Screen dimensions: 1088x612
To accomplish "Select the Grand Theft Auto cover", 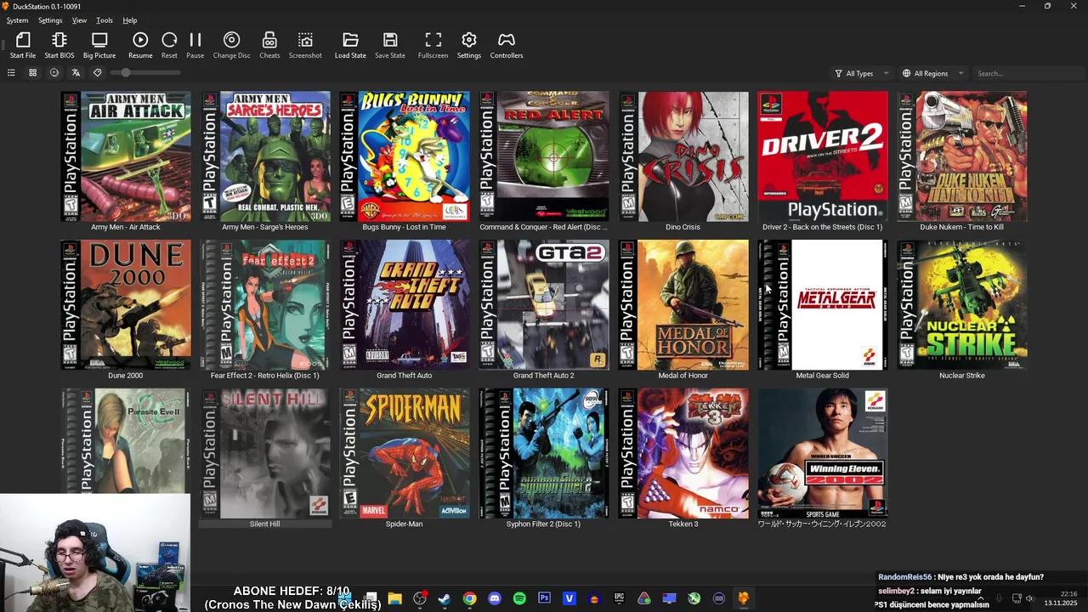I will [x=405, y=304].
